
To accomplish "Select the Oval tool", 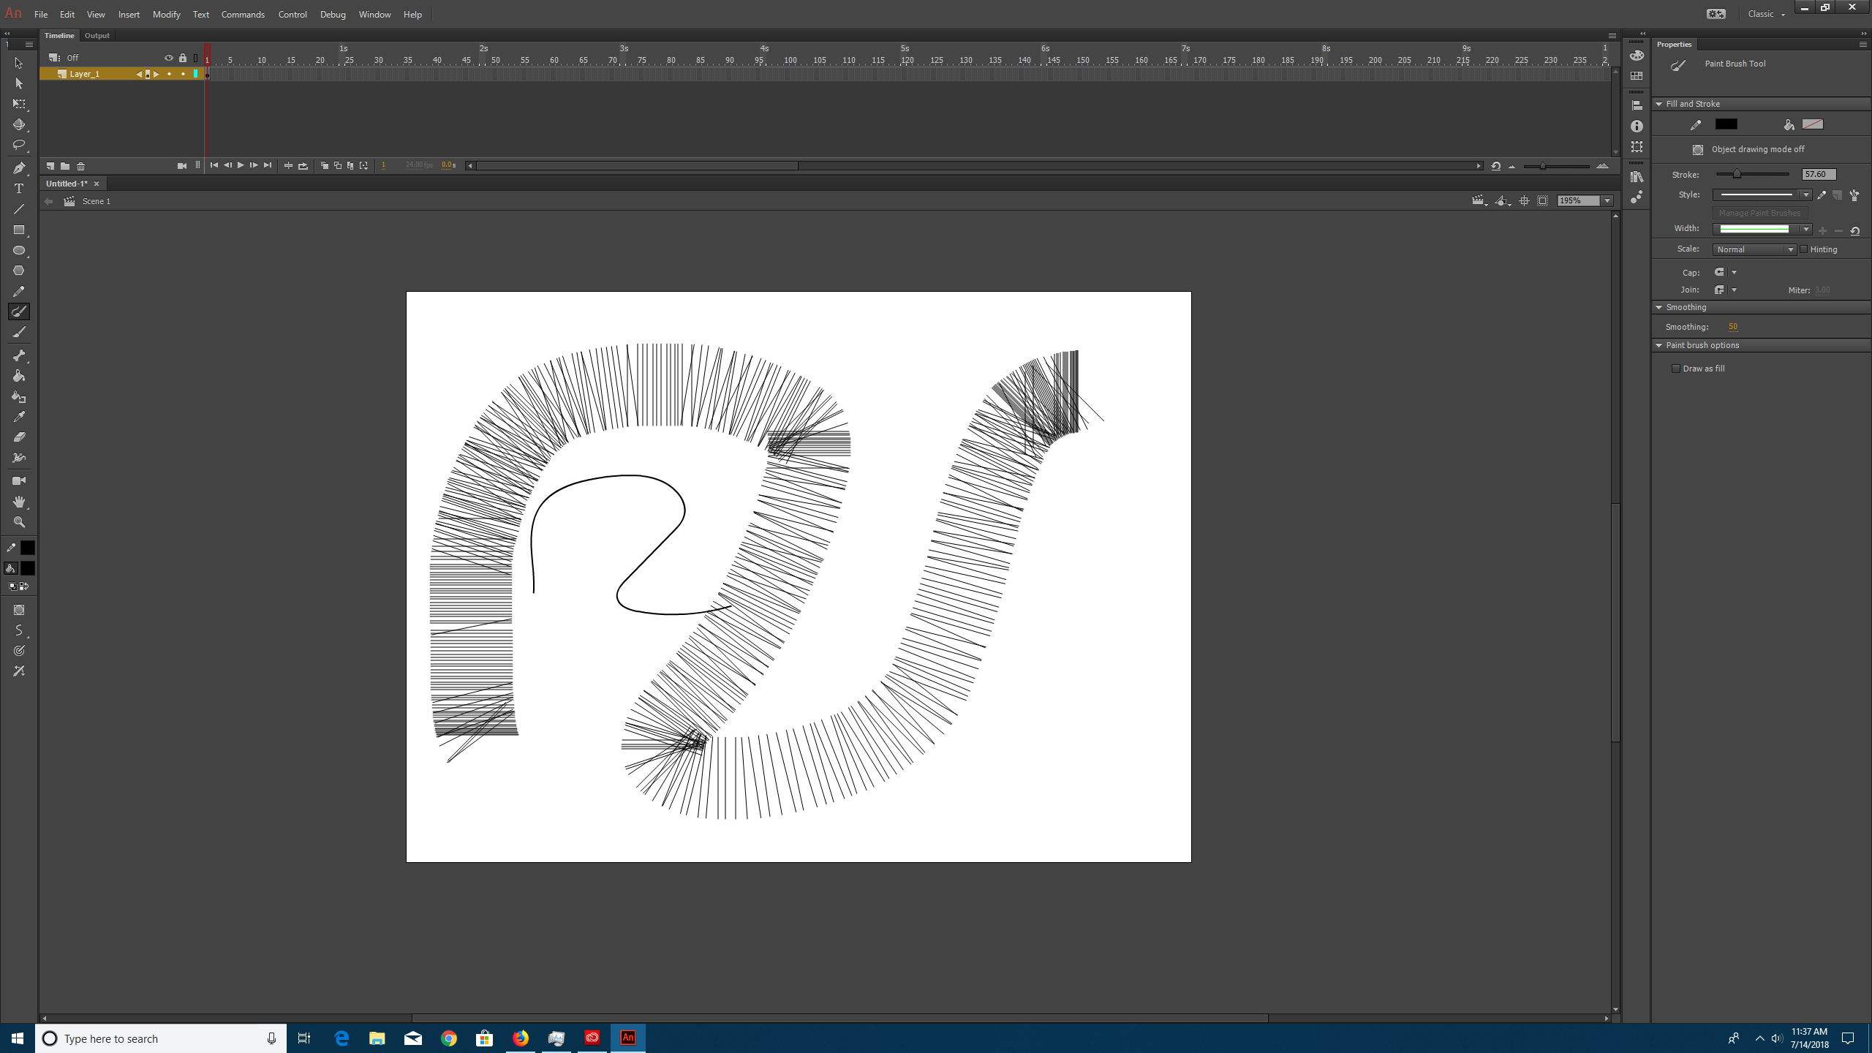I will tap(19, 250).
